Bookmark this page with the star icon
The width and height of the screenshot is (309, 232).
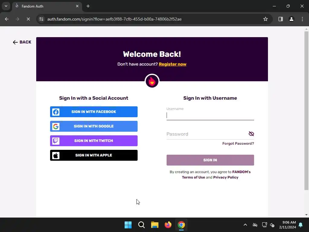click(x=266, y=19)
